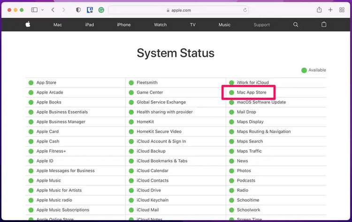Screen dimensions: 352x222
Task: Click the green dot beside Photos
Action: [x=231, y=171]
